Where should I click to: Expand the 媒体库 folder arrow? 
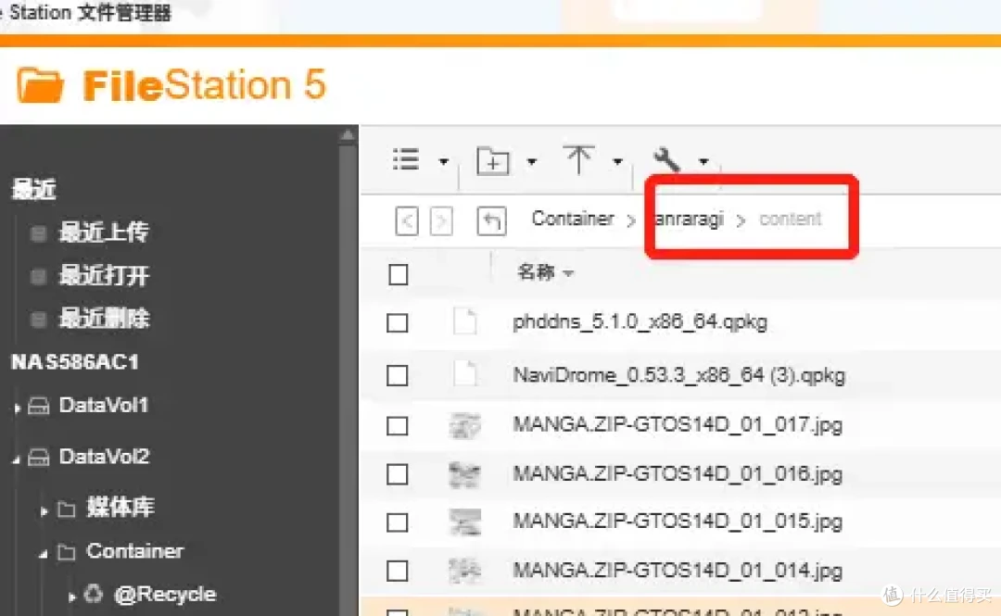click(44, 510)
